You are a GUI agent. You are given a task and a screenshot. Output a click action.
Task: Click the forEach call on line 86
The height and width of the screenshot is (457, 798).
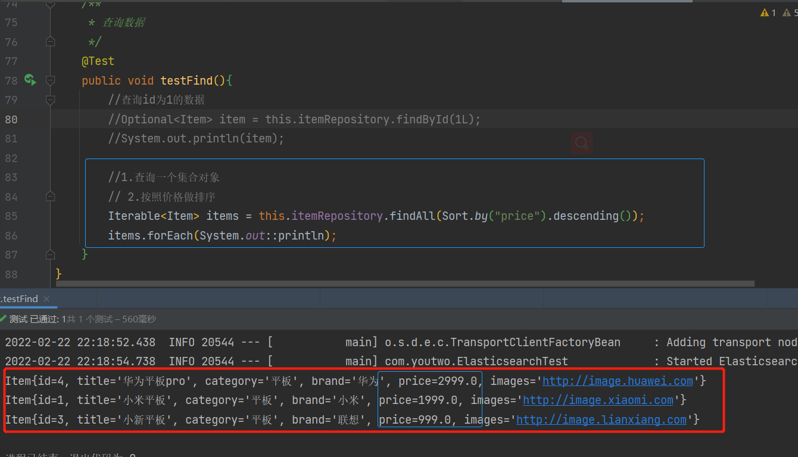[170, 235]
